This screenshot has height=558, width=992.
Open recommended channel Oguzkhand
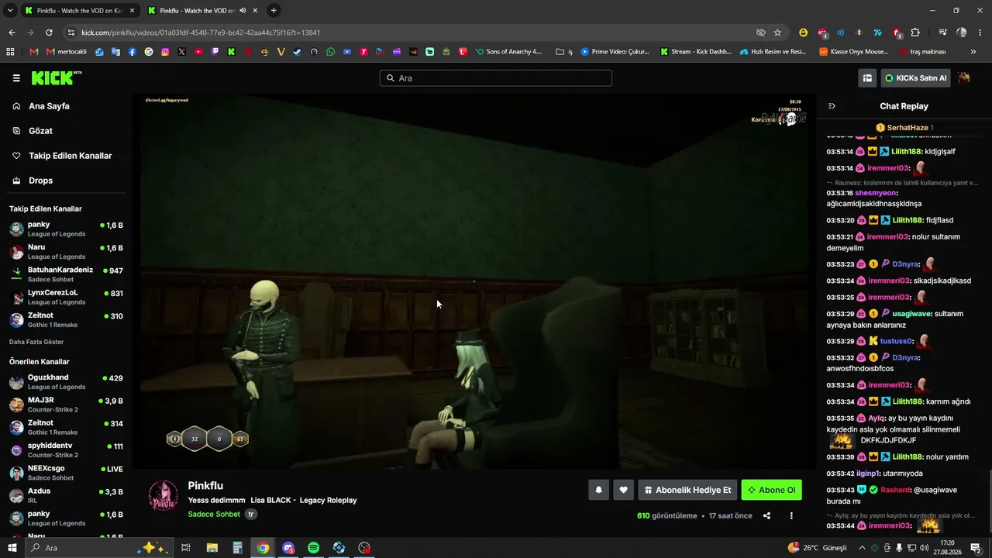67,381
